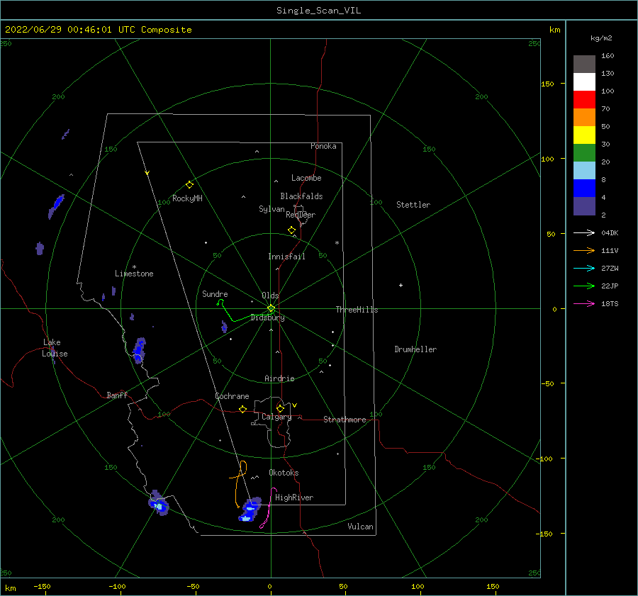Image resolution: width=638 pixels, height=596 pixels.
Task: Click the ThreeHills town label
Action: point(357,310)
